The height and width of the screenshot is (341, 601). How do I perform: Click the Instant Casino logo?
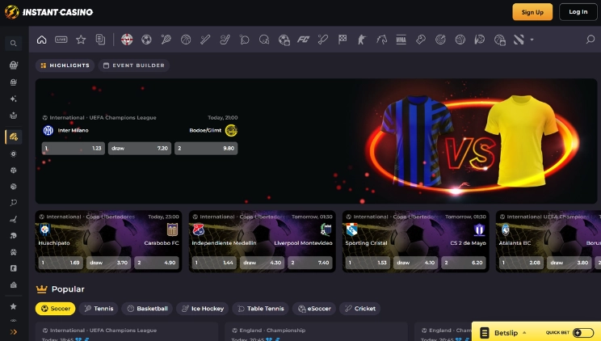48,12
